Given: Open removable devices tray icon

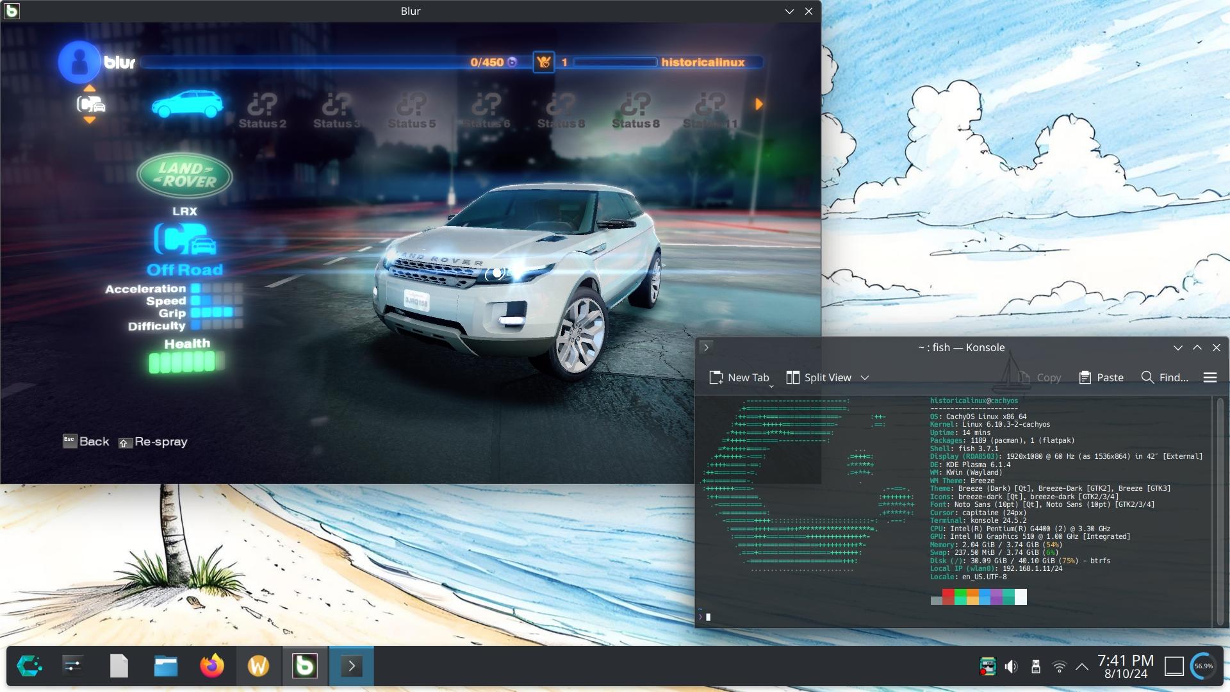Looking at the screenshot, I should (1035, 666).
